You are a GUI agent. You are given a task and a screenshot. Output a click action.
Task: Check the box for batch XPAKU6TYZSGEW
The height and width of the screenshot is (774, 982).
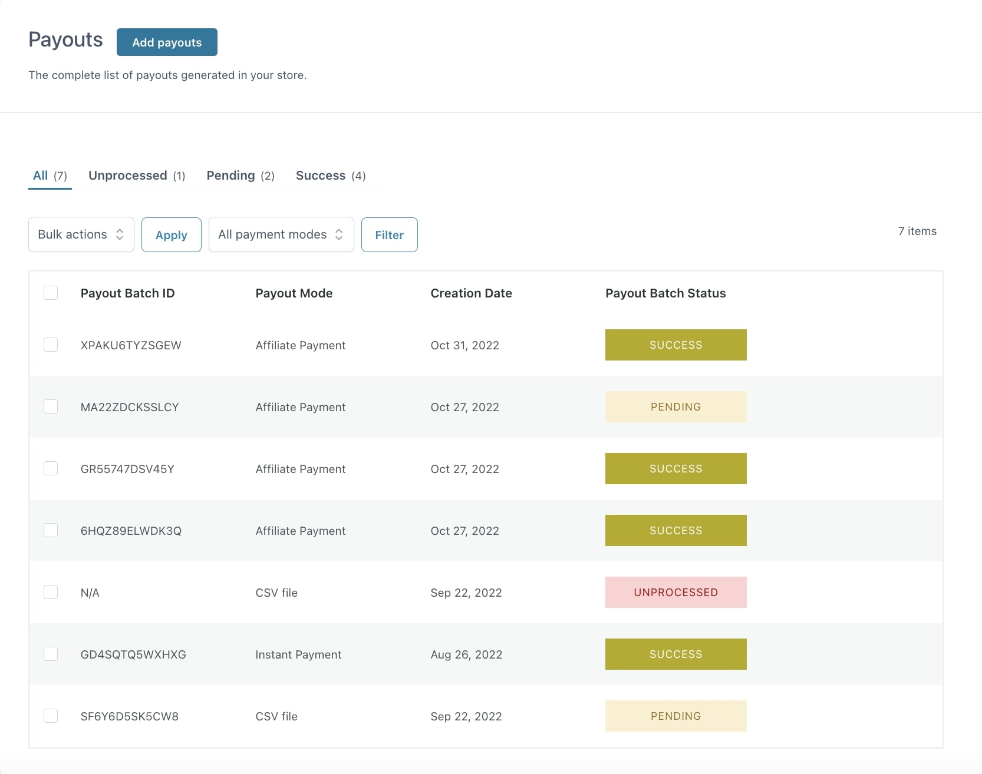(x=51, y=345)
